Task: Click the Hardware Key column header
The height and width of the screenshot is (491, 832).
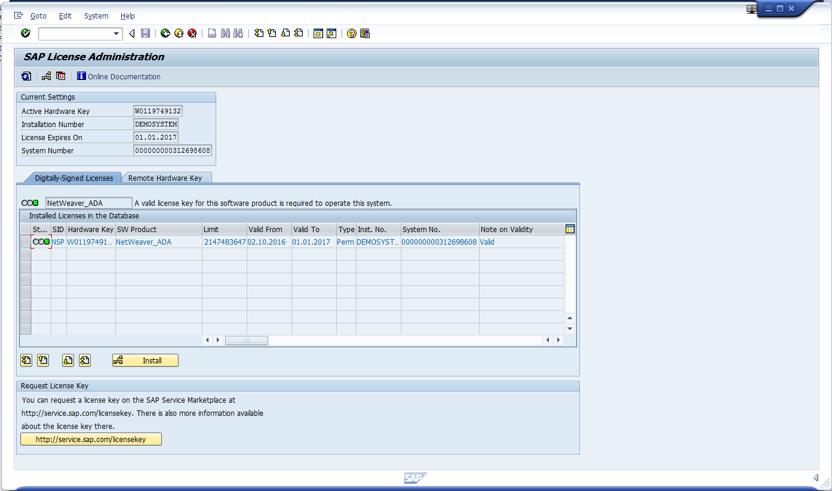Action: coord(91,229)
